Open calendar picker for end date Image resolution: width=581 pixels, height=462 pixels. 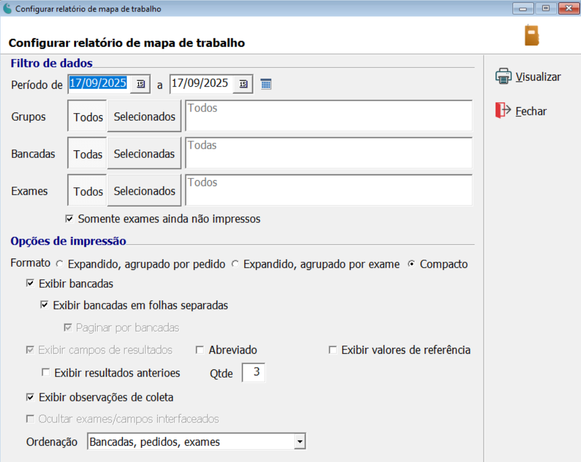(x=243, y=84)
